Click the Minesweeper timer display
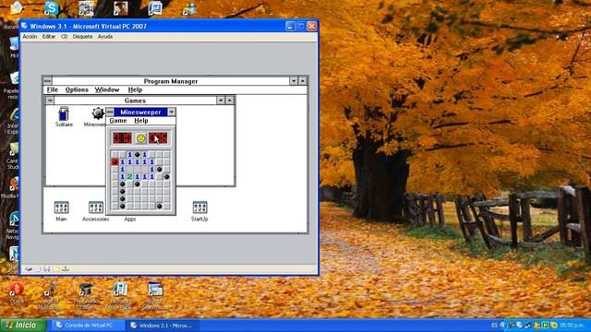The width and height of the screenshot is (591, 332). click(x=158, y=138)
